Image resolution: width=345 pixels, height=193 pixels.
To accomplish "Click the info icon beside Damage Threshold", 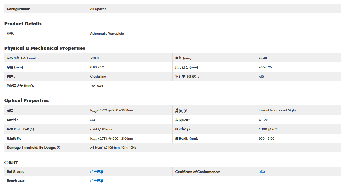I will point(58,148).
